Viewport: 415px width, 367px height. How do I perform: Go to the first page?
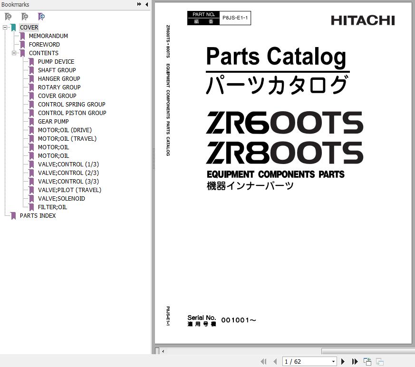[x=263, y=361]
